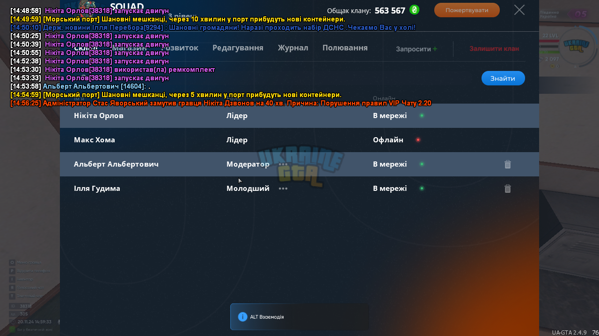599x336 pixels.
Task: Click the name Альберт Альбертович
Action: [x=116, y=164]
